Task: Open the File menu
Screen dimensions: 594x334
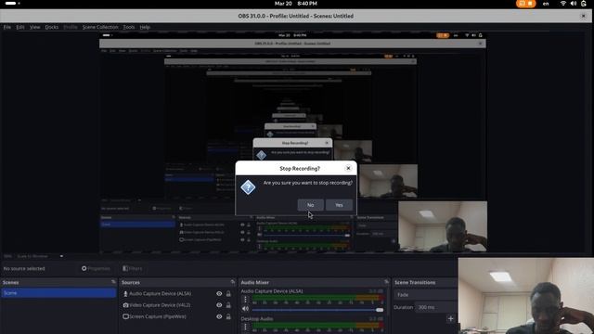Action: tap(7, 27)
